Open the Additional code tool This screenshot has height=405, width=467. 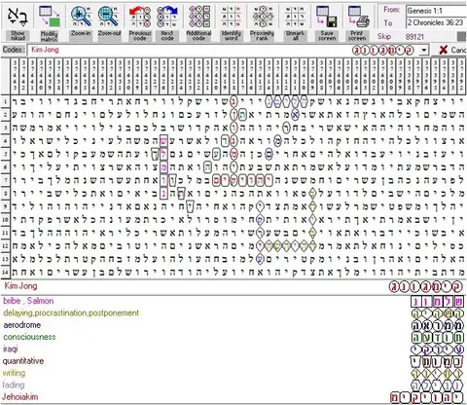[198, 17]
